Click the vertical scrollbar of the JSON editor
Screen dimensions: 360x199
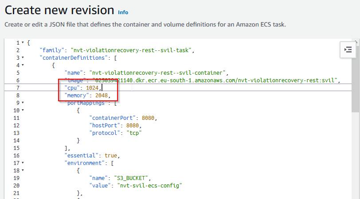(x=356, y=133)
